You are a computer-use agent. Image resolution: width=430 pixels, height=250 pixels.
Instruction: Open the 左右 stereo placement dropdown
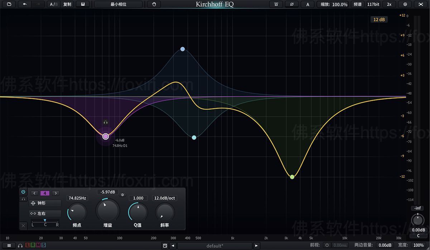(45, 213)
